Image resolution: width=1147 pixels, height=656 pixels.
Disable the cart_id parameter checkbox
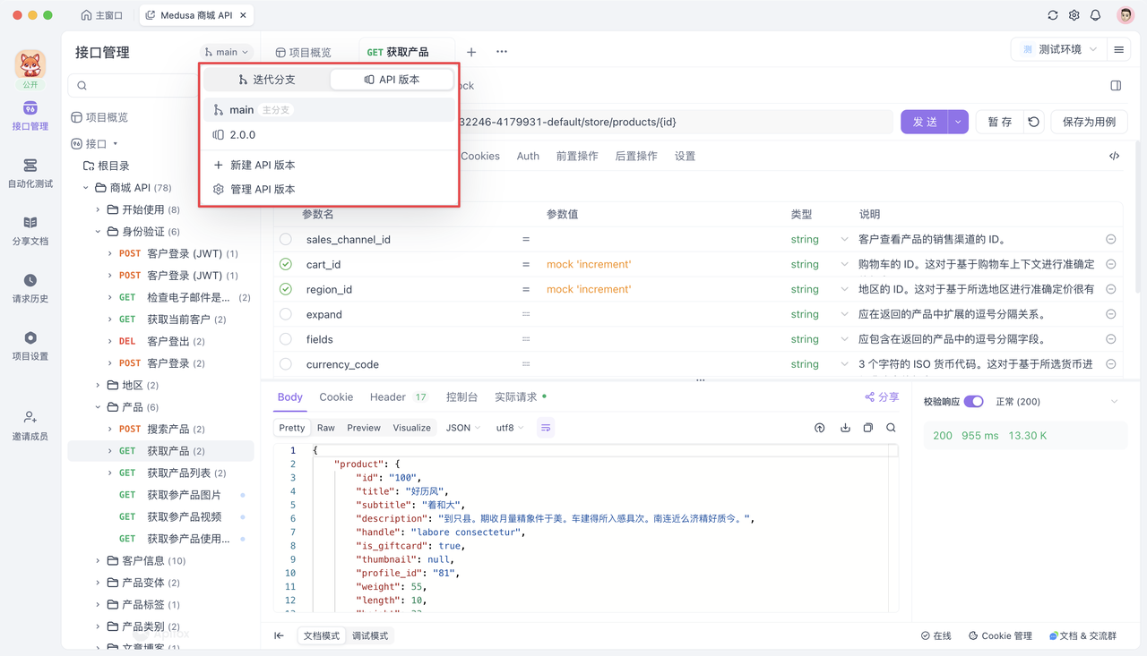[286, 264]
